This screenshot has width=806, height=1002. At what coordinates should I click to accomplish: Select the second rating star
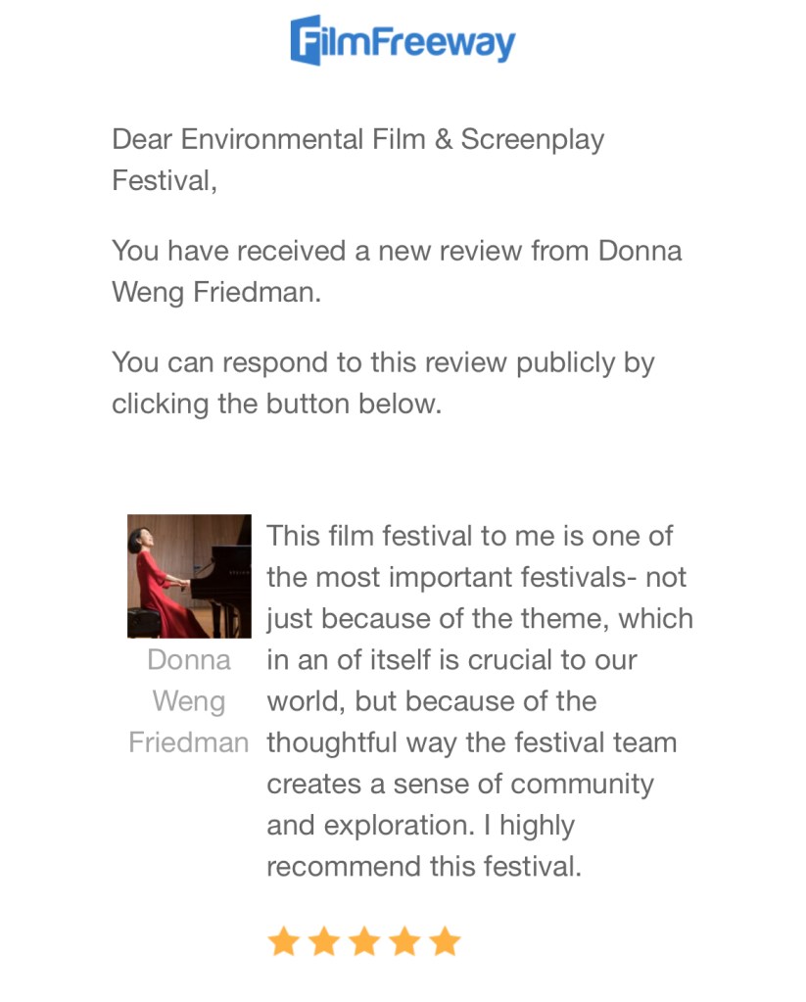(x=323, y=942)
